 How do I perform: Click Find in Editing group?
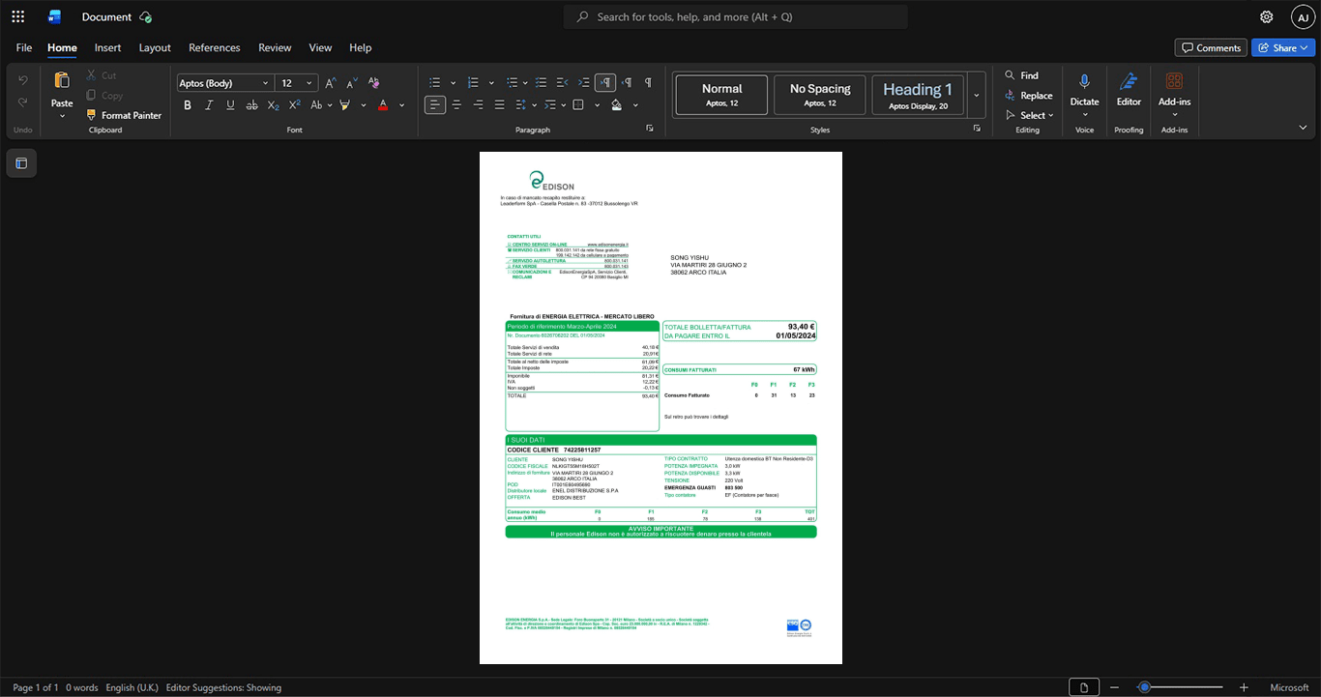(x=1021, y=75)
